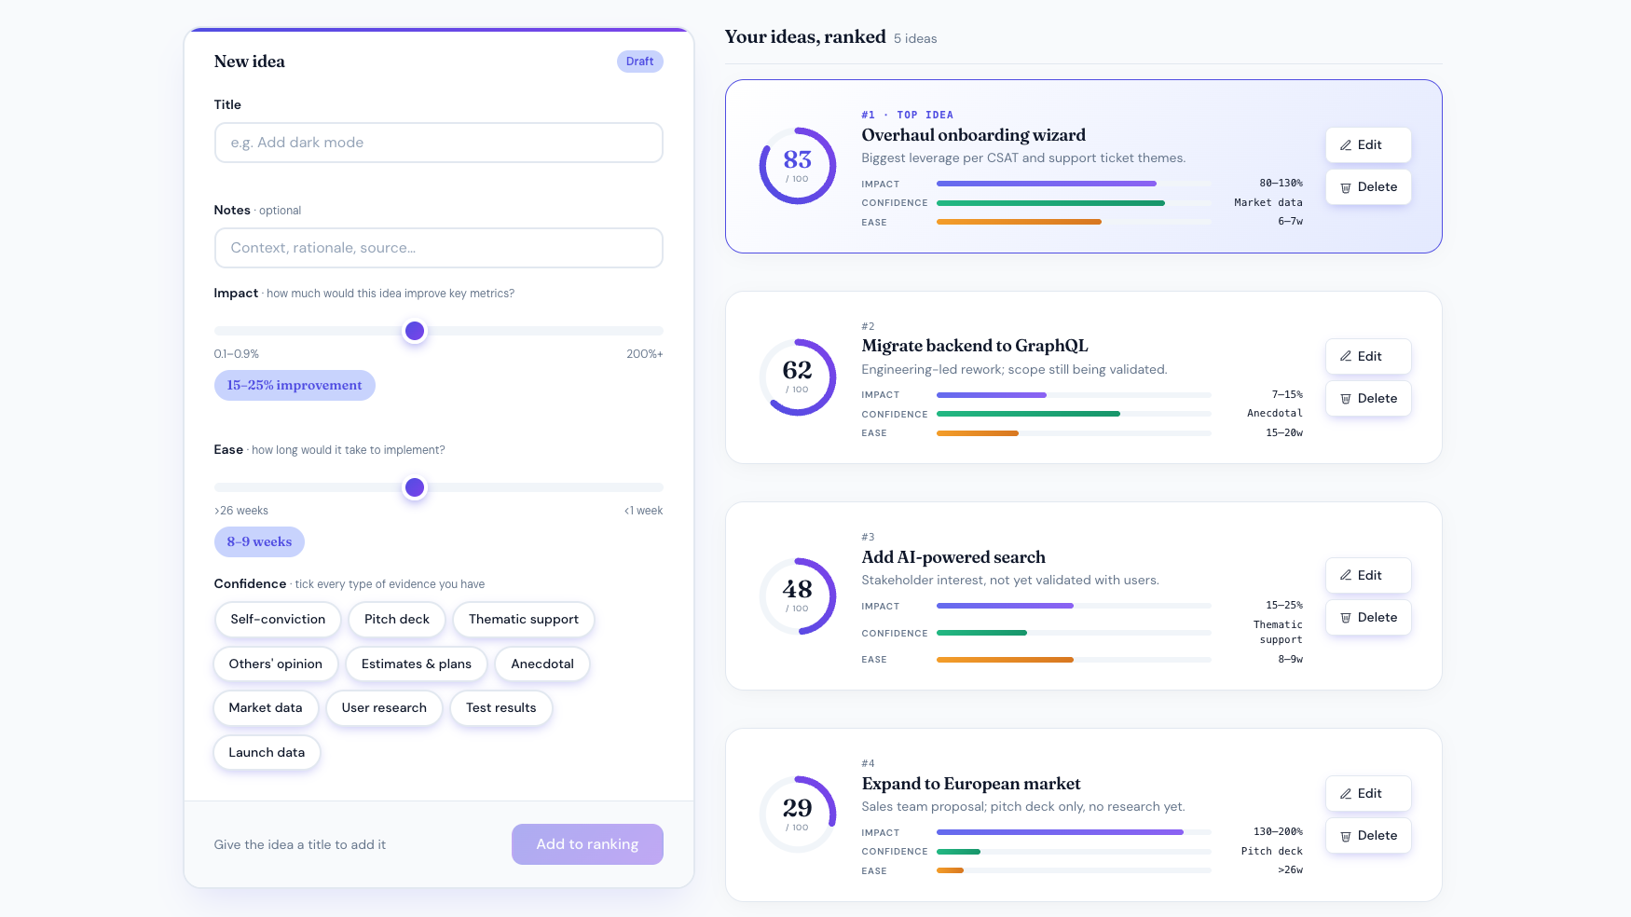Click pencil icon for Migrate backend to GraphQL

(1345, 357)
